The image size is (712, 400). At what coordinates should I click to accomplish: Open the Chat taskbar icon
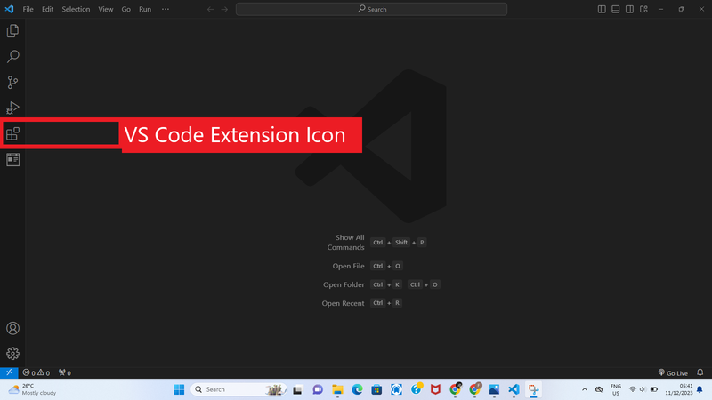(318, 389)
